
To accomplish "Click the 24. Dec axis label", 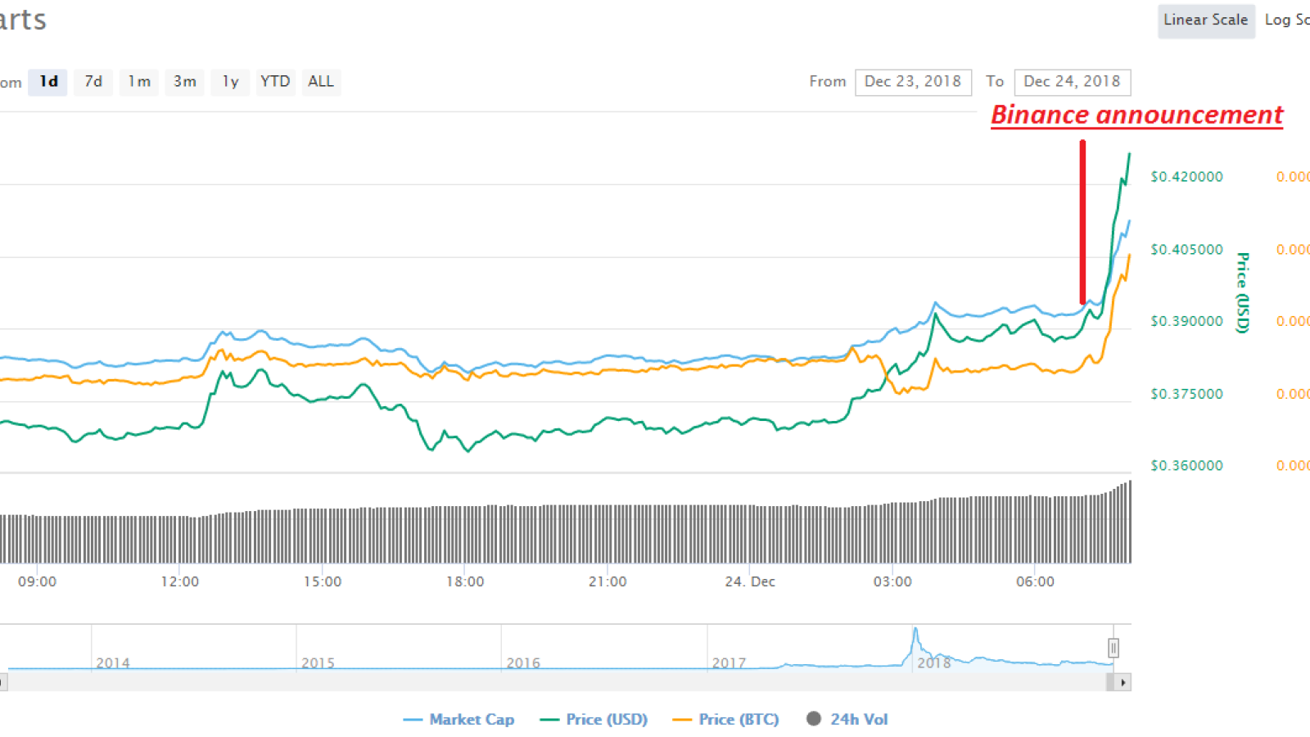I will point(750,582).
